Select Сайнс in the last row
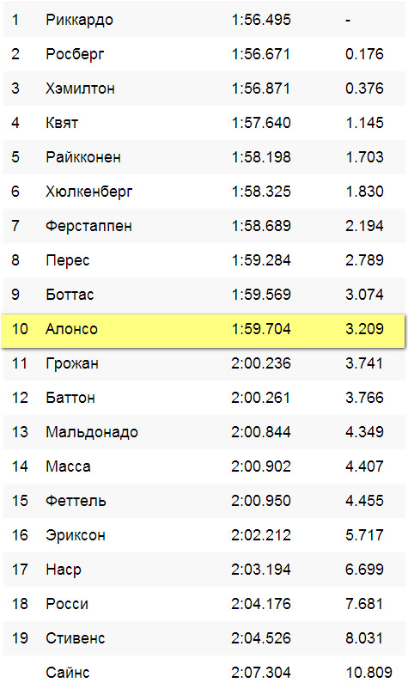 (x=67, y=673)
